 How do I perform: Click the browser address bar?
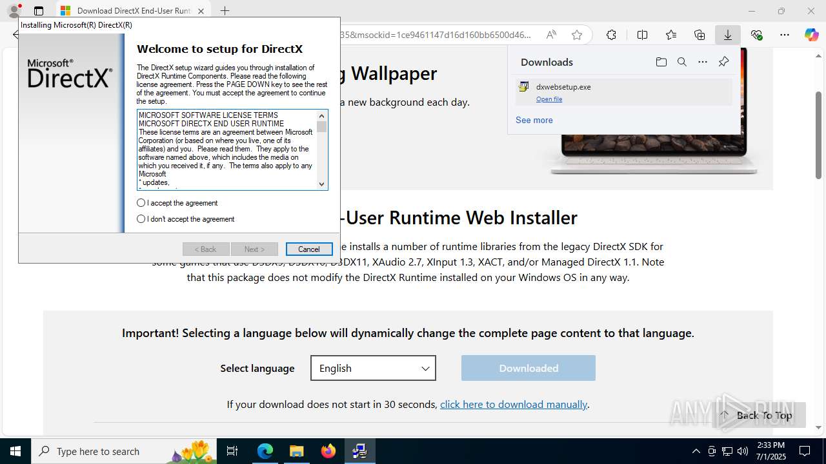(x=436, y=35)
